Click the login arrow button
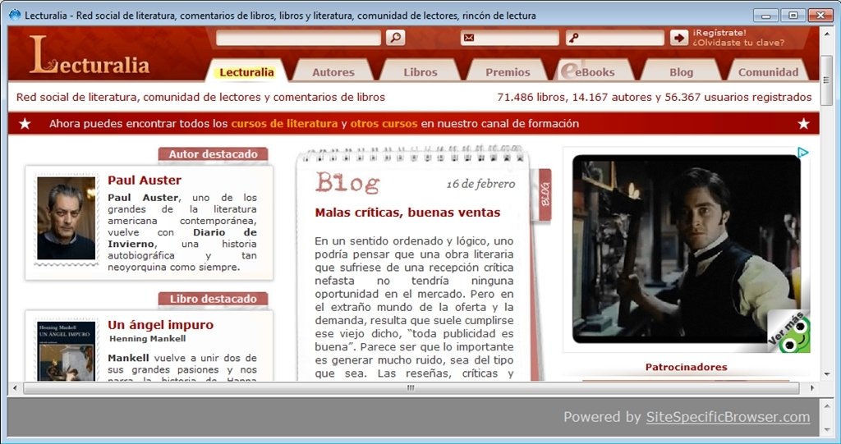Image resolution: width=841 pixels, height=444 pixels. [x=678, y=38]
